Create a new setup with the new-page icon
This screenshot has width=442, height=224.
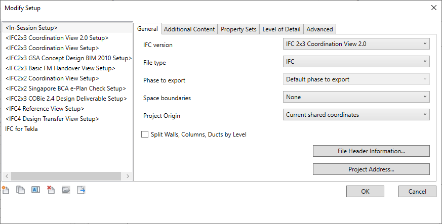[6, 190]
